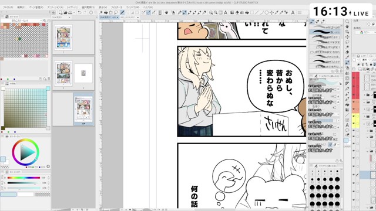Select the highlighted wavy brush sub tool
This screenshot has width=376, height=211.
(x=325, y=32)
